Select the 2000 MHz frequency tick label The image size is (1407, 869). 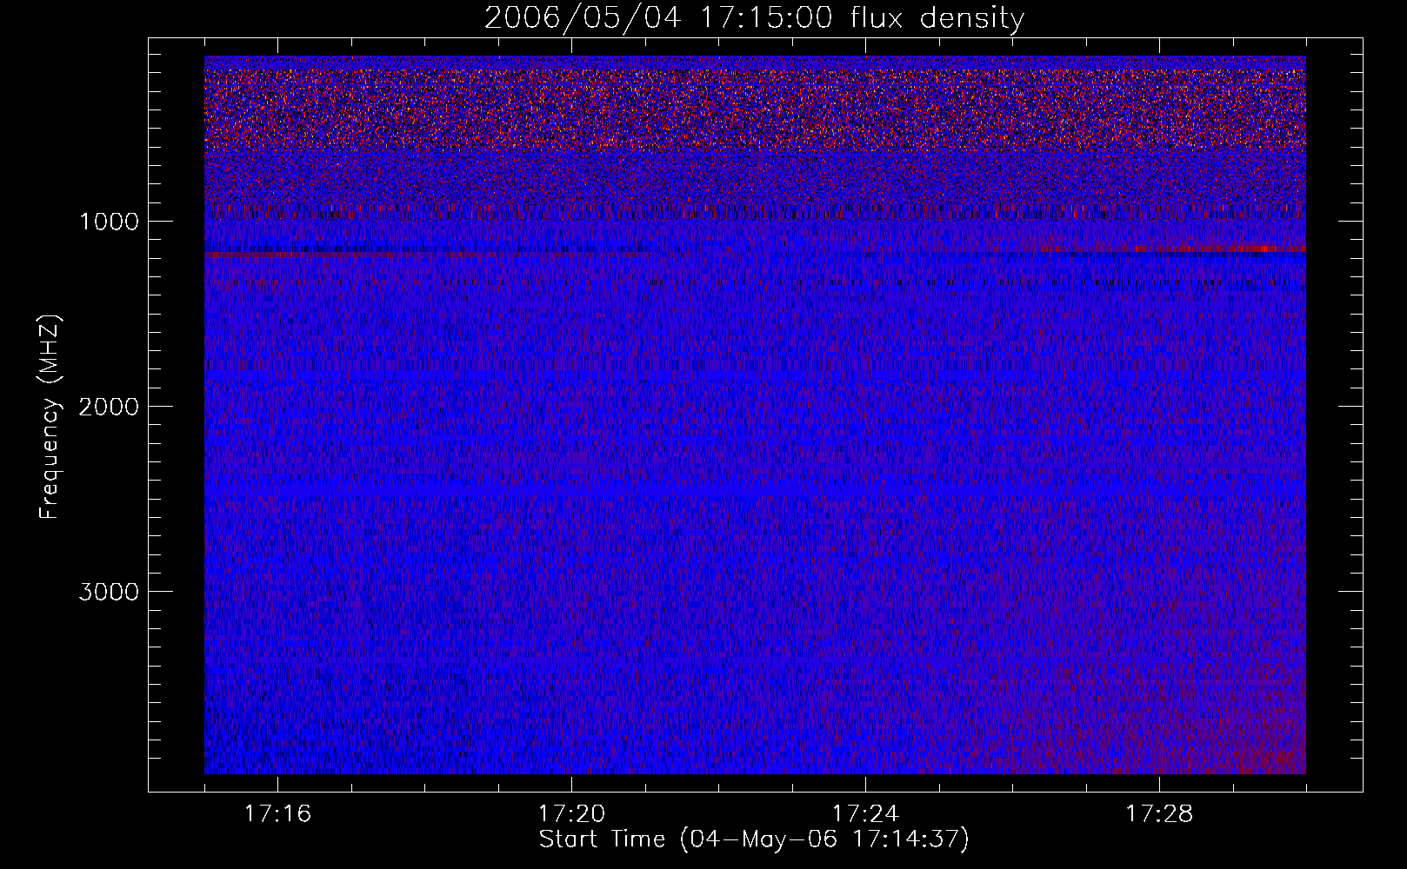pyautogui.click(x=109, y=407)
